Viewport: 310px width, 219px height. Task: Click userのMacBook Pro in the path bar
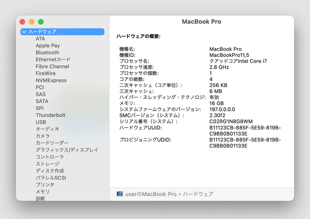151,194
